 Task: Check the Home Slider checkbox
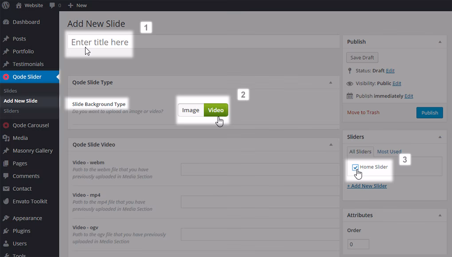(355, 167)
